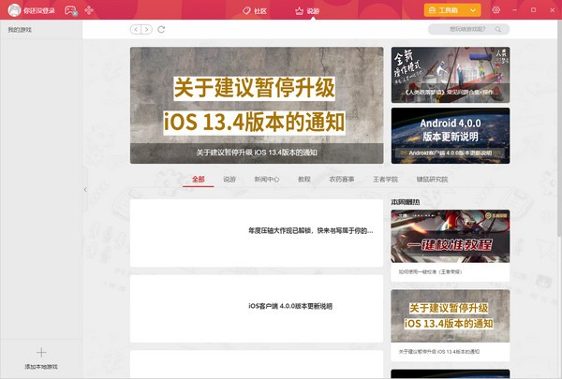The width and height of the screenshot is (562, 379).
Task: Select the 王者学院 category tab
Action: tap(385, 179)
